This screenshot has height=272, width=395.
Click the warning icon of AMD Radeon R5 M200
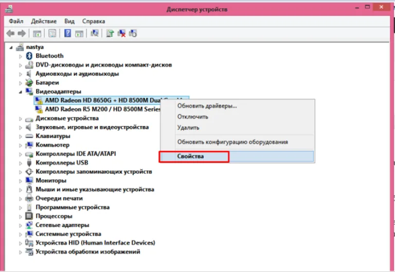click(x=39, y=109)
